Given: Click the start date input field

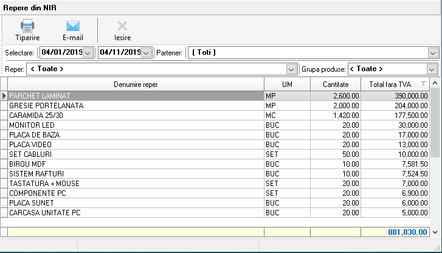Looking at the screenshot, I should 60,53.
